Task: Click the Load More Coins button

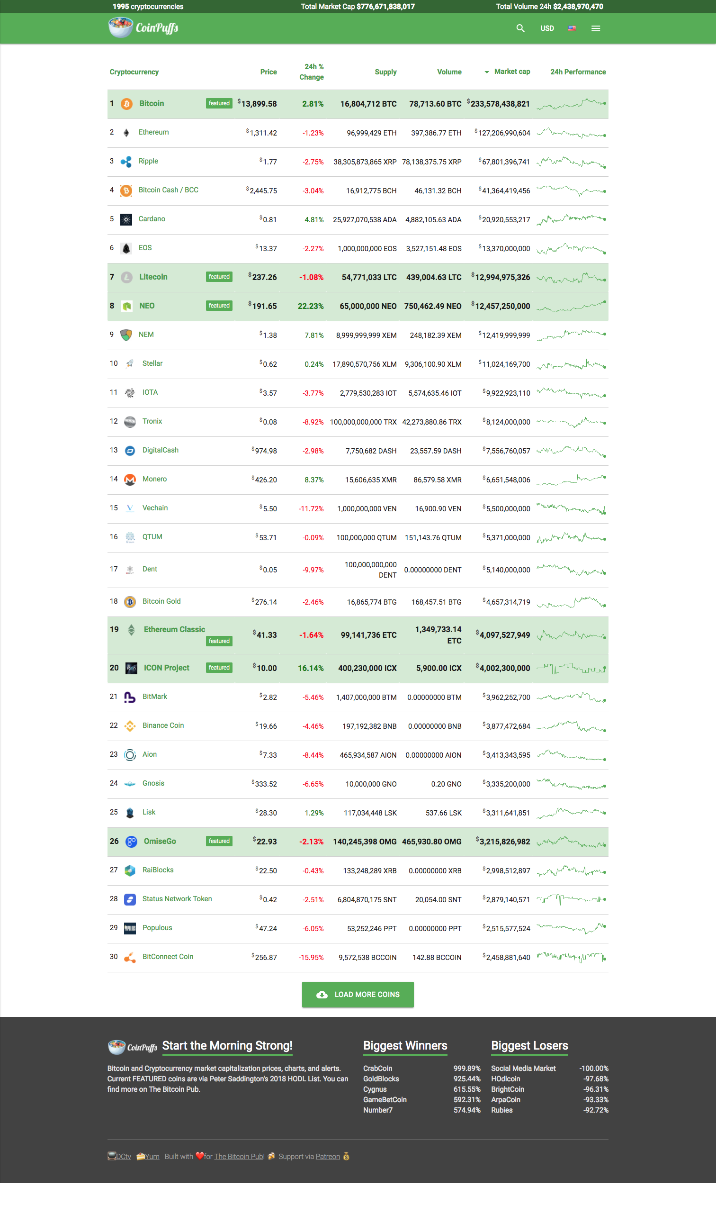Action: coord(358,995)
